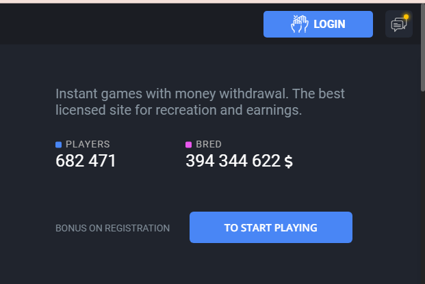Image resolution: width=425 pixels, height=284 pixels.
Task: Click the dollar sign after the amount
Action: [288, 162]
